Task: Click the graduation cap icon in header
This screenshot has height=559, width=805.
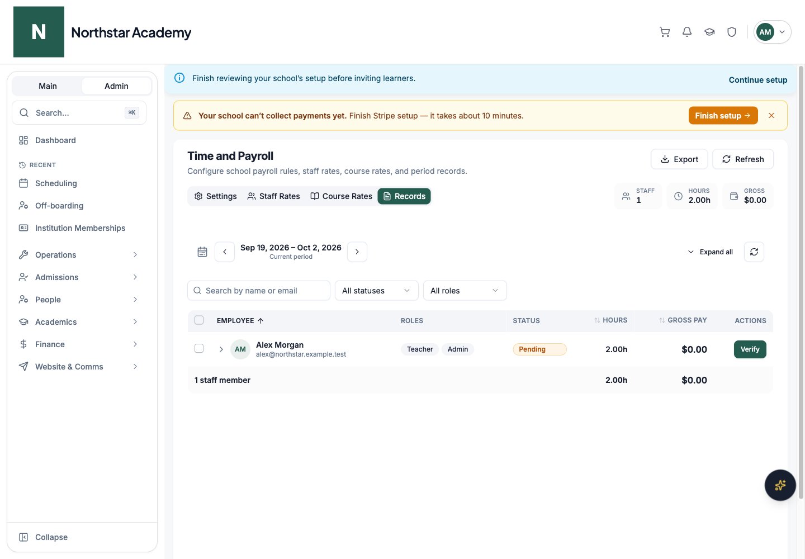Action: pos(709,32)
